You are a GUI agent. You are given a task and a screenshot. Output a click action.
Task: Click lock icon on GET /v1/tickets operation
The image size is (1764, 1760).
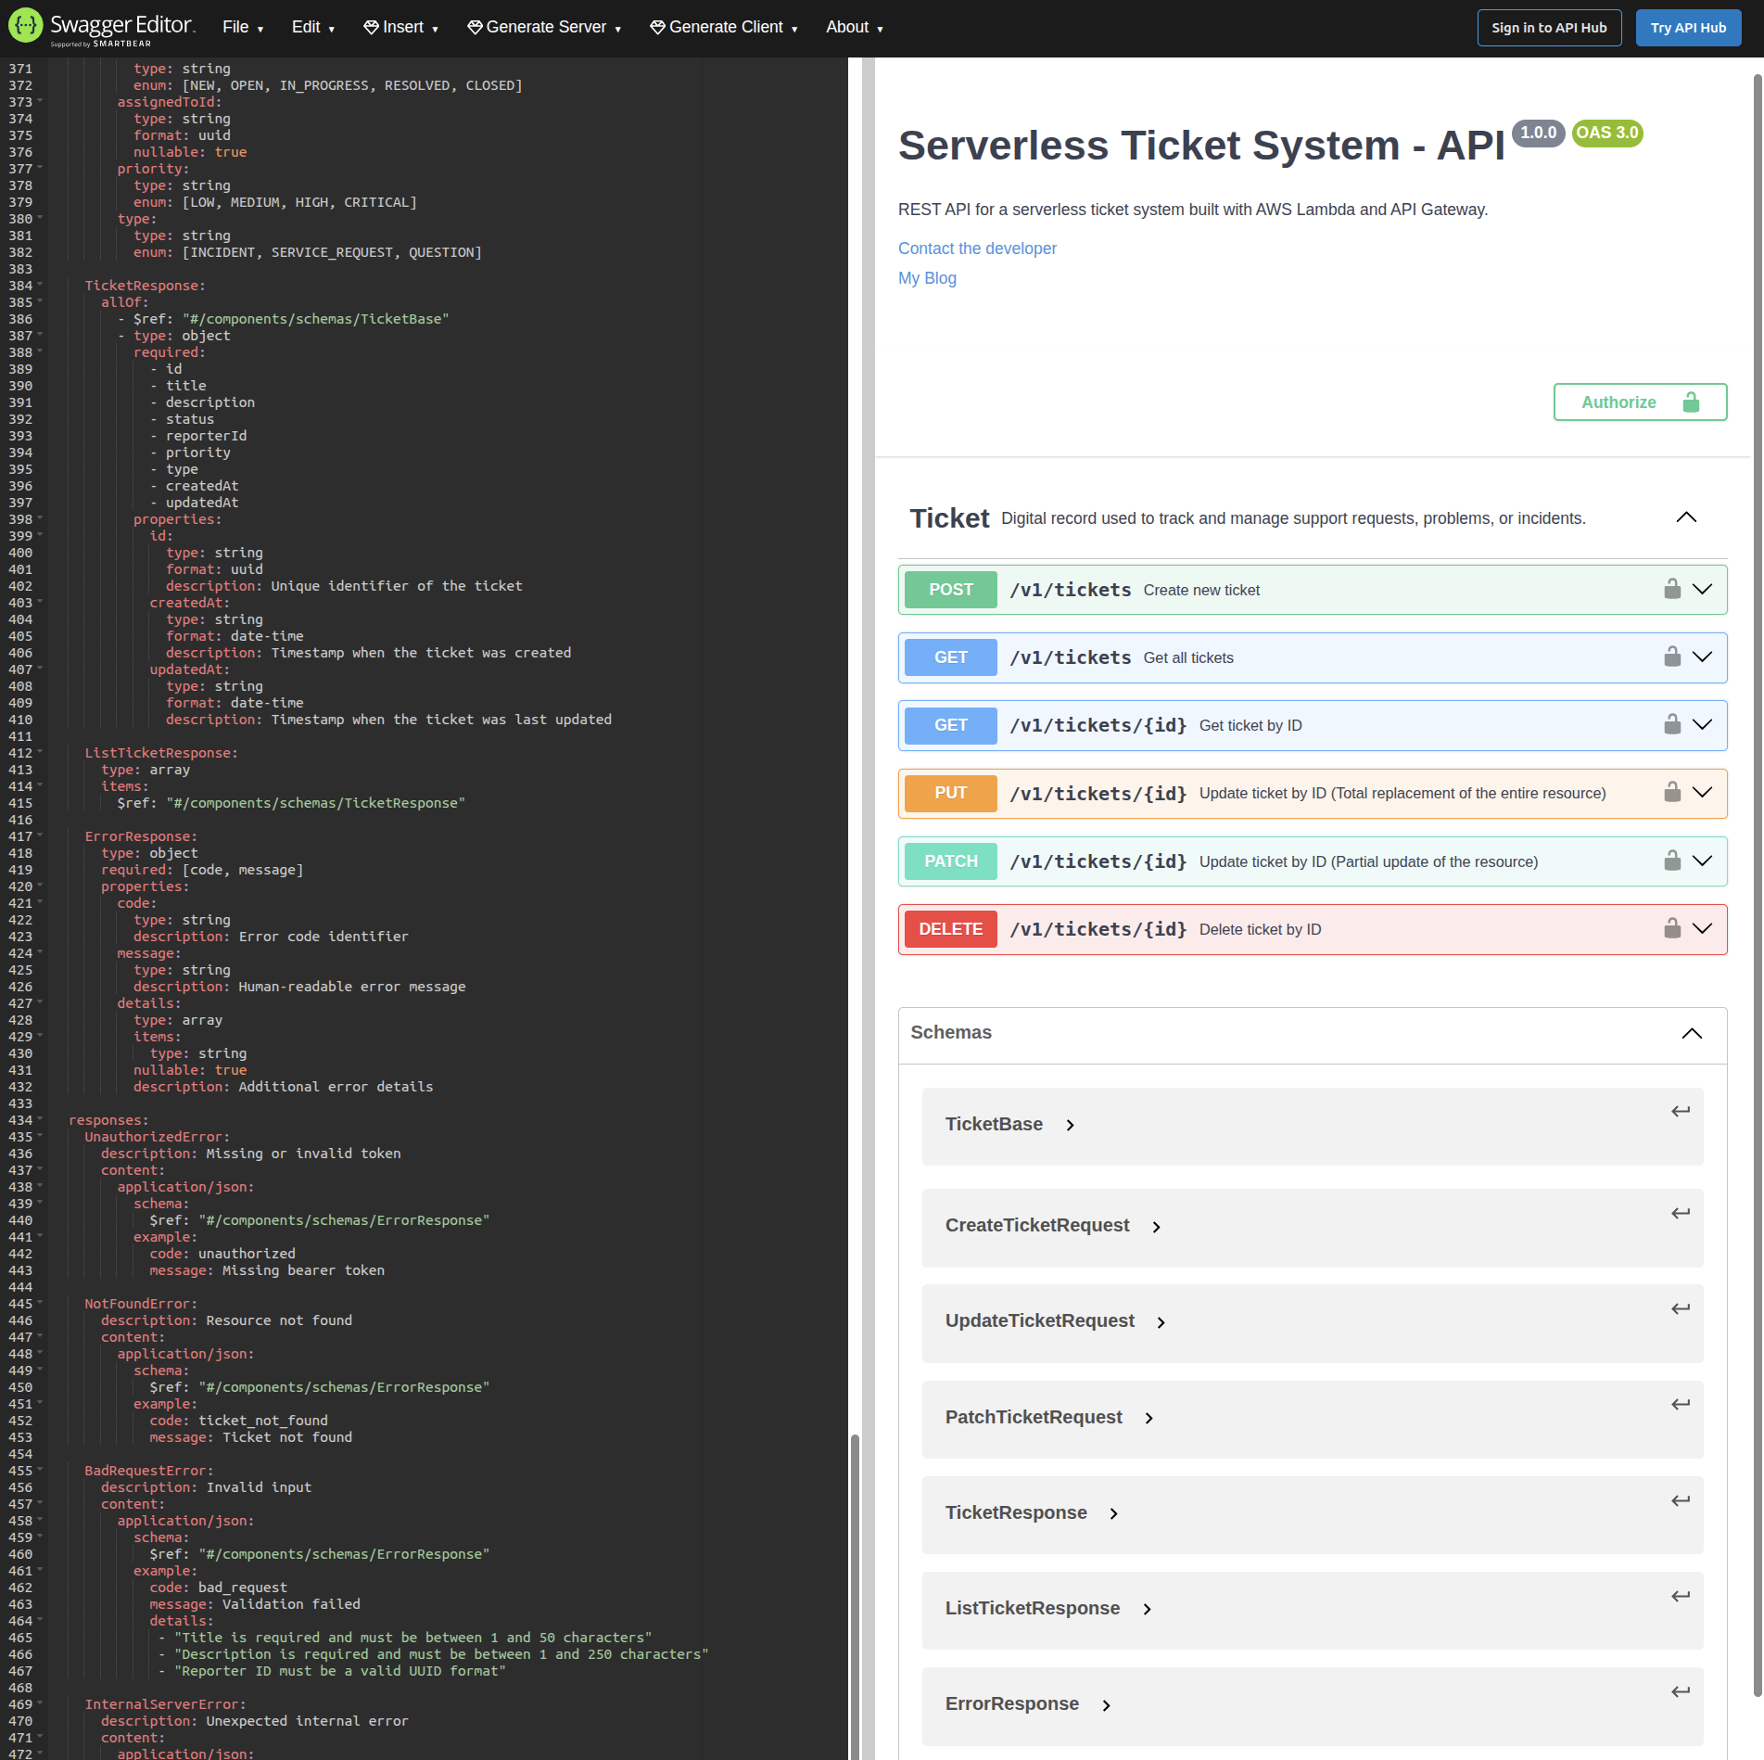point(1671,657)
